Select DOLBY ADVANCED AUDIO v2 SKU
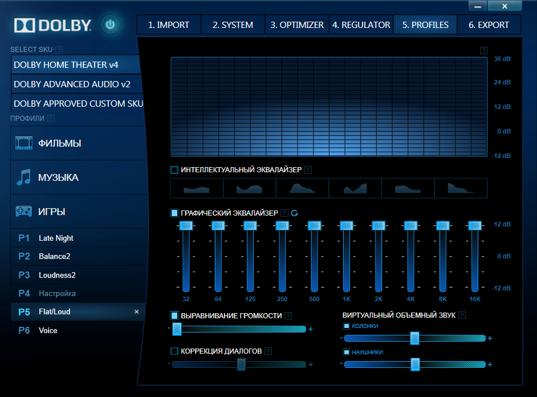Viewport: 537px width, 397px height. pyautogui.click(x=77, y=84)
